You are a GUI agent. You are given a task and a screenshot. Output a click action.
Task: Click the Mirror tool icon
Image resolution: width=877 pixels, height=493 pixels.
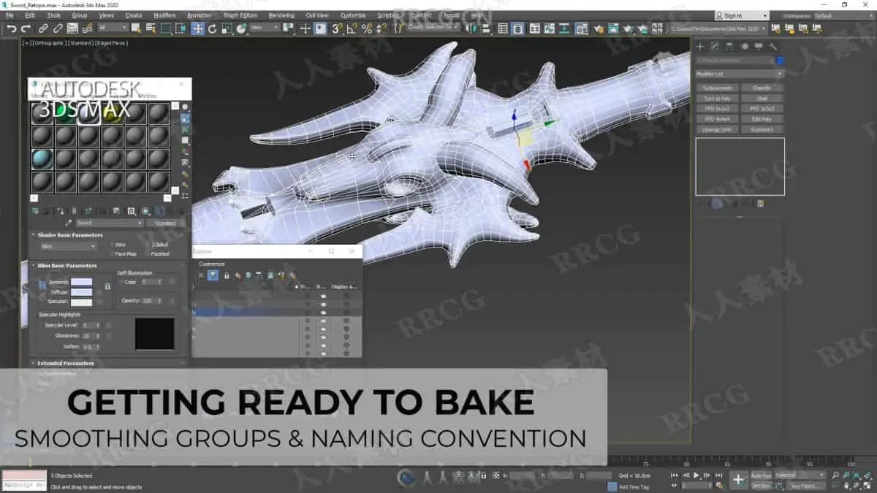(x=471, y=28)
